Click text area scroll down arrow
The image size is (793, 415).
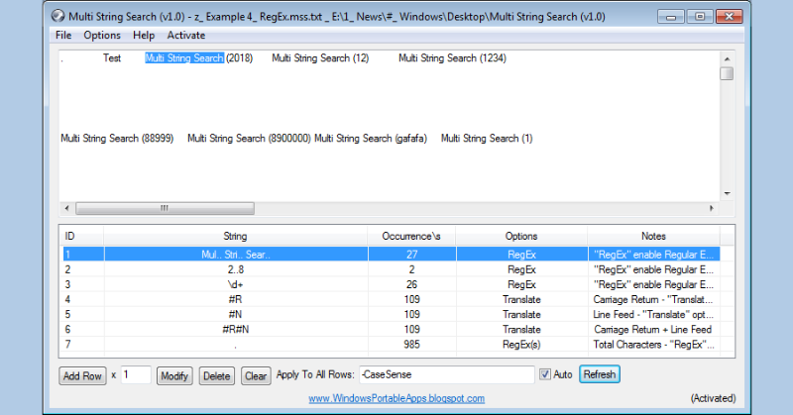[x=727, y=193]
